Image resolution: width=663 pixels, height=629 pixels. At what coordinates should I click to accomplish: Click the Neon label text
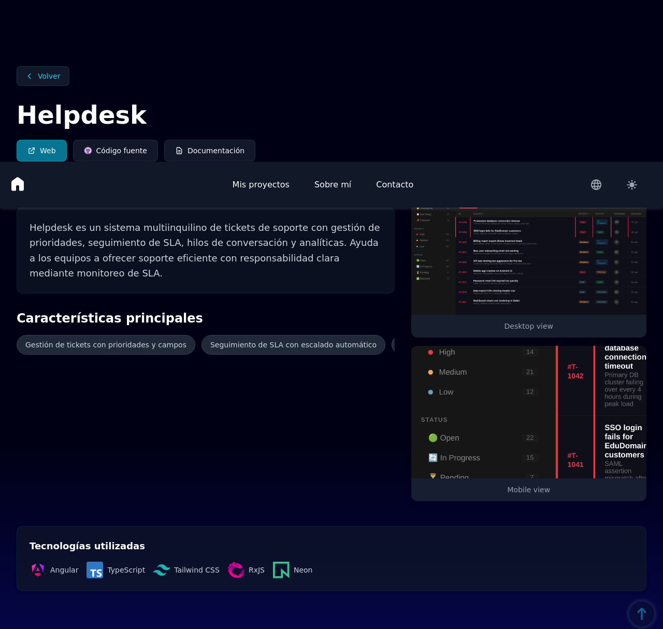tap(303, 570)
